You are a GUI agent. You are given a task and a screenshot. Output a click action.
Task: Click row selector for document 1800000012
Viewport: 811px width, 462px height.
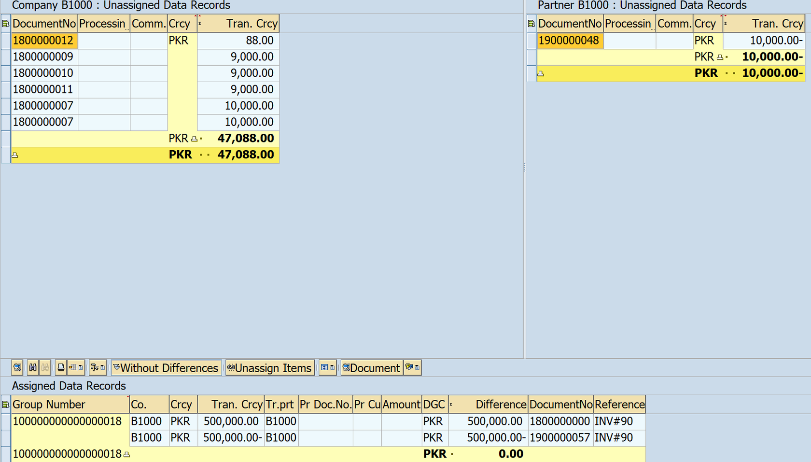[6, 41]
